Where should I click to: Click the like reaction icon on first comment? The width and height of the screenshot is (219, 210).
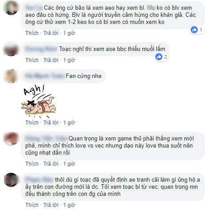pos(194,30)
